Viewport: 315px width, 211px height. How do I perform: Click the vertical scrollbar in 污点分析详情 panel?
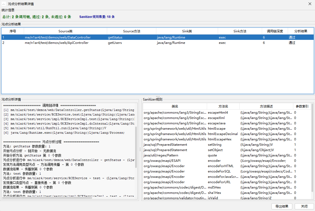pos(136,147)
